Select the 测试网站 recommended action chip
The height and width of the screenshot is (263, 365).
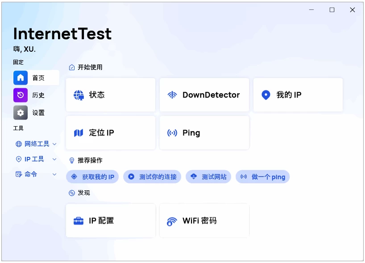(x=208, y=177)
